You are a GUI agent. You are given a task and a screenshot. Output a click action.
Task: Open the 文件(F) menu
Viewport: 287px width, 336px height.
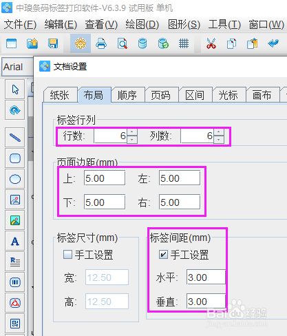point(20,24)
